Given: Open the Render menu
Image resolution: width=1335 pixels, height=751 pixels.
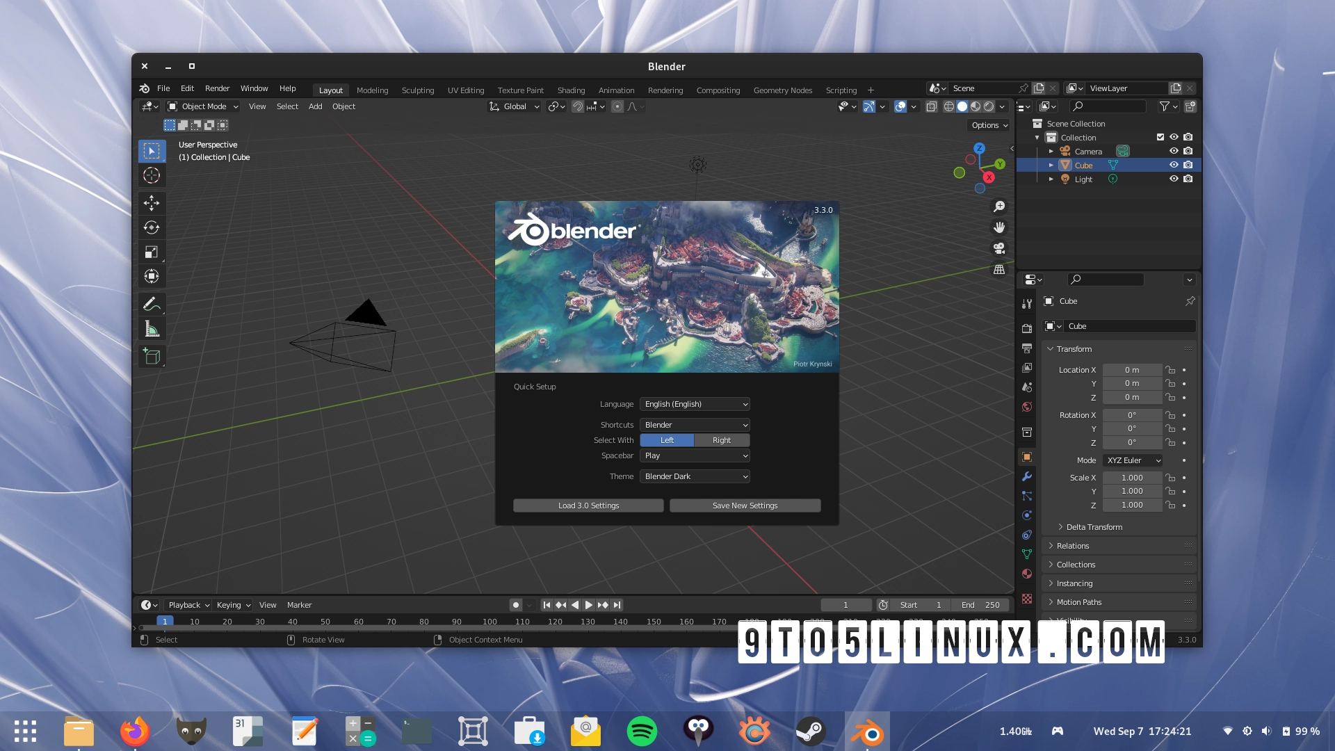Looking at the screenshot, I should 217,88.
